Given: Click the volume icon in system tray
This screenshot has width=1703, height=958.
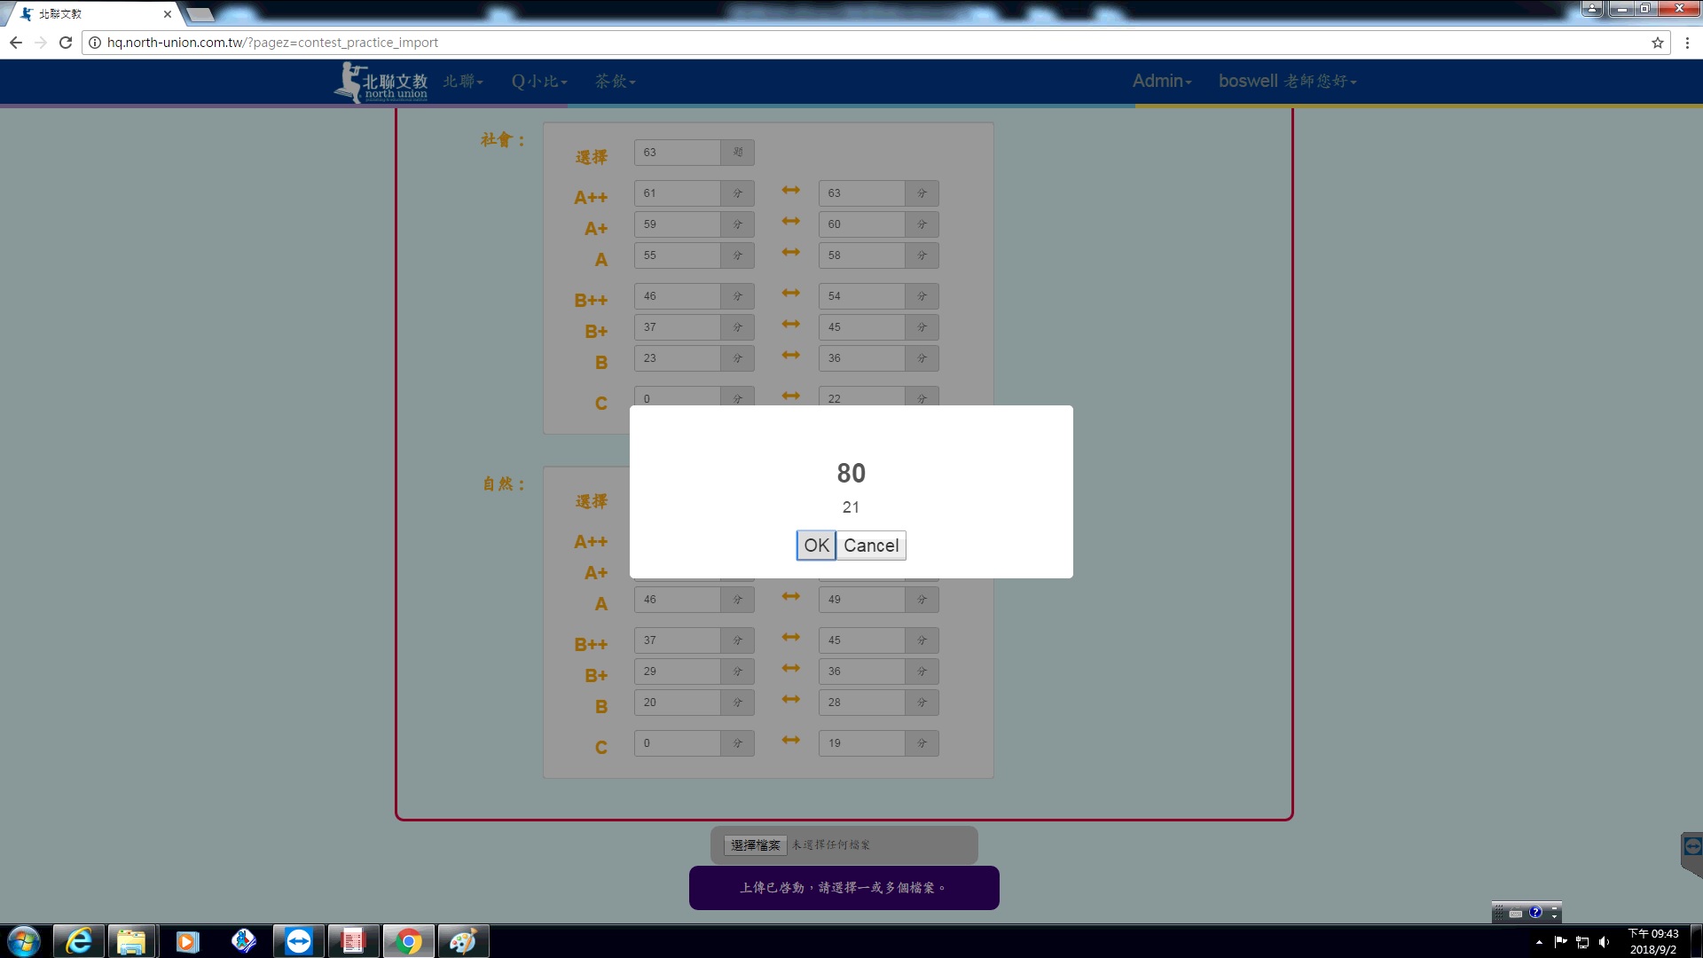Looking at the screenshot, I should pos(1604,942).
